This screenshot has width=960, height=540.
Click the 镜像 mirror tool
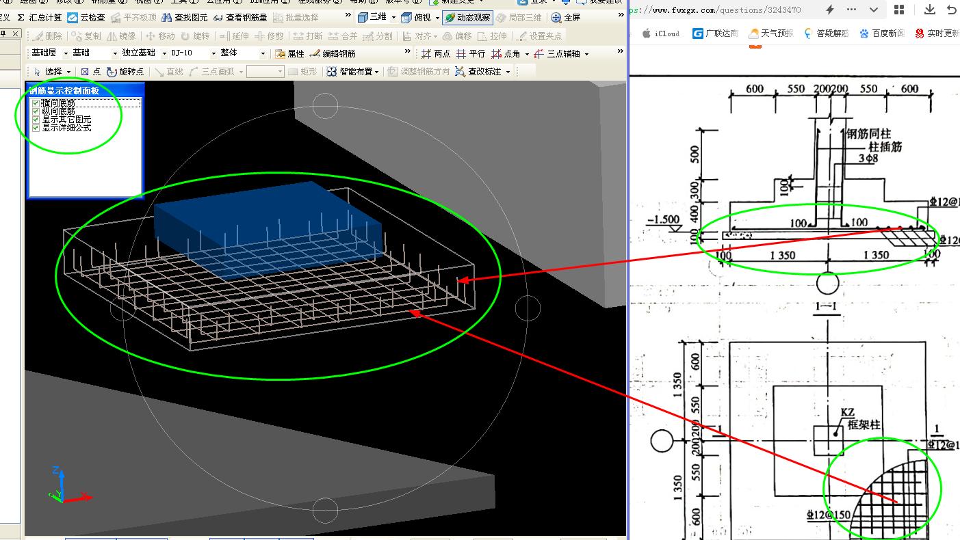[x=120, y=36]
